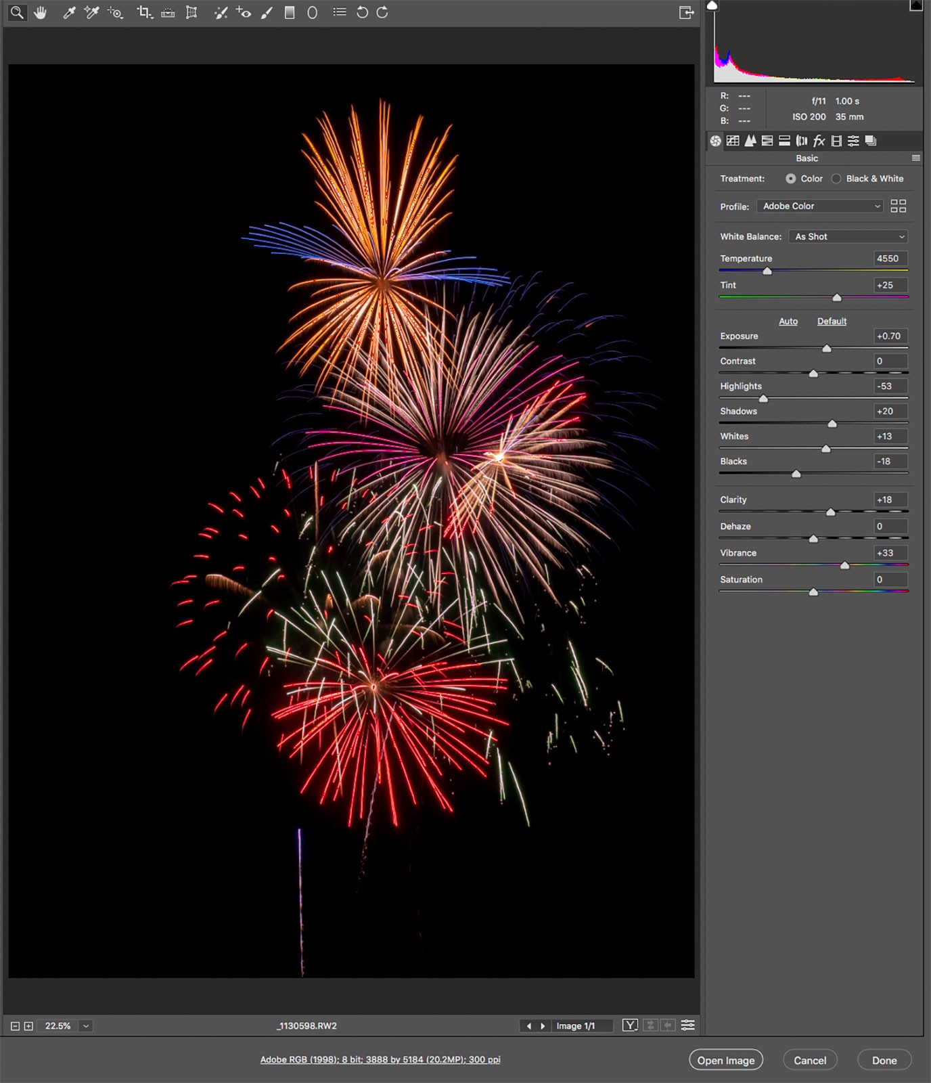
Task: Click the Exposure slider handle
Action: click(x=826, y=349)
